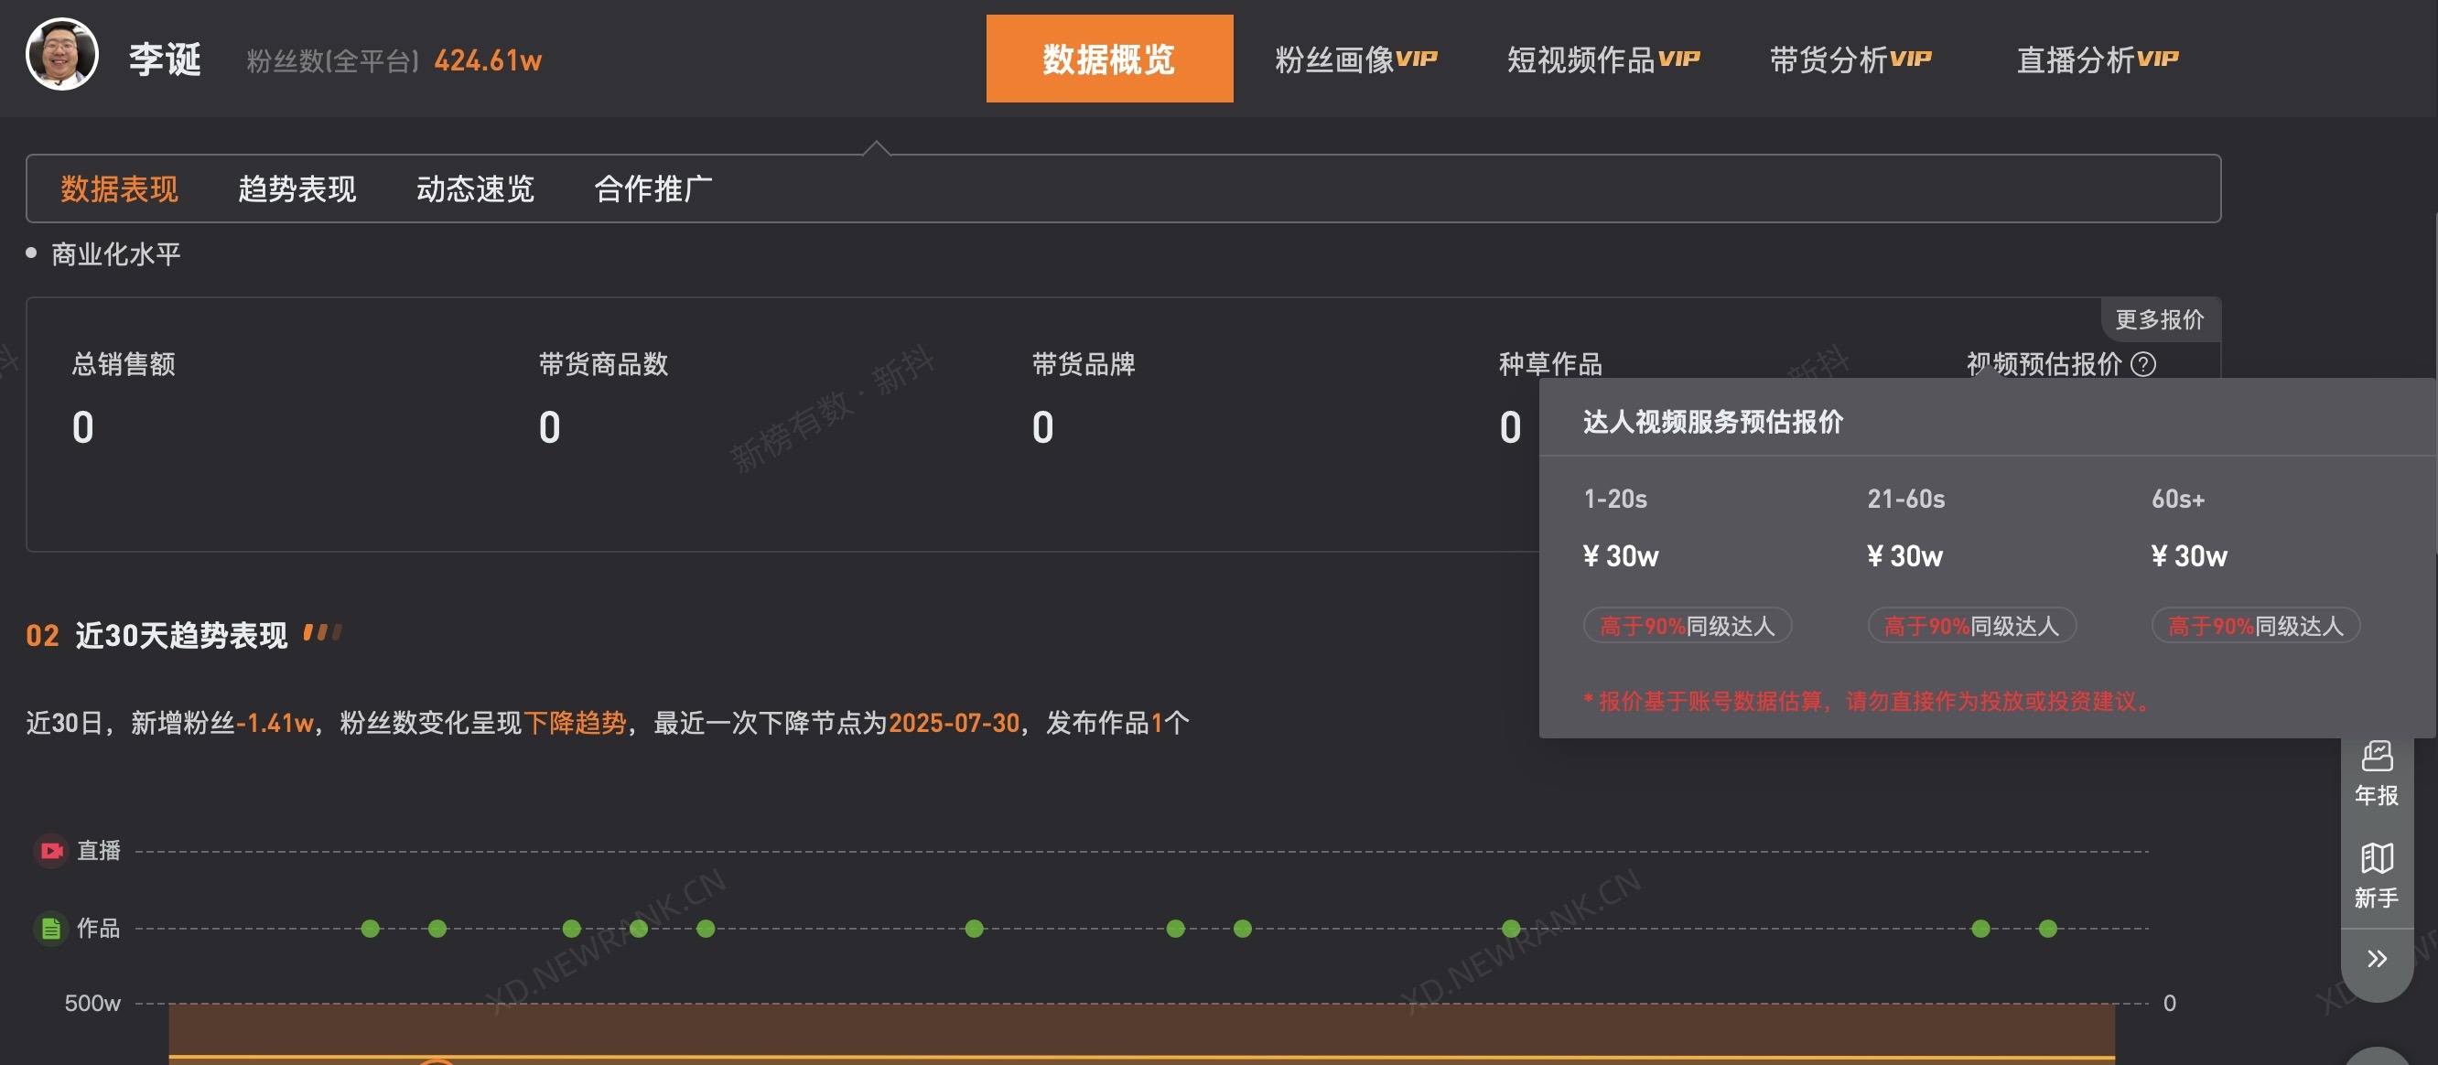Switch to the 趋势表现 tab
The height and width of the screenshot is (1065, 2438).
[x=297, y=189]
